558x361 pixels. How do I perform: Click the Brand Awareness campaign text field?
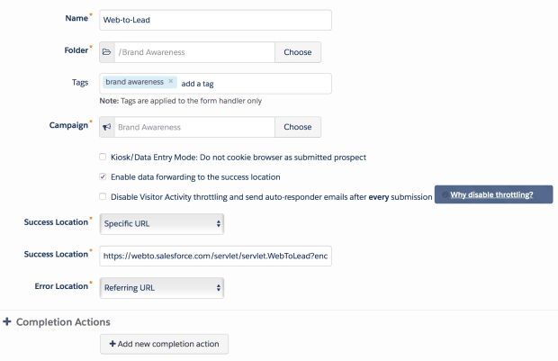(193, 127)
